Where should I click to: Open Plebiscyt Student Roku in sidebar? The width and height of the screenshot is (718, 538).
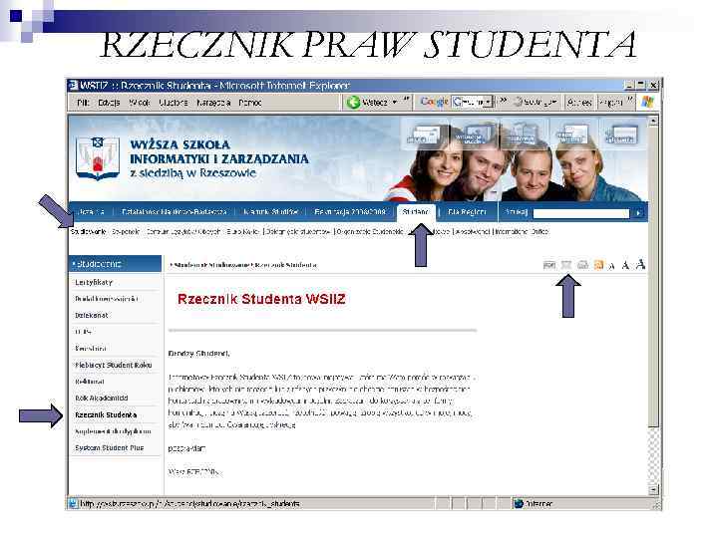[113, 365]
